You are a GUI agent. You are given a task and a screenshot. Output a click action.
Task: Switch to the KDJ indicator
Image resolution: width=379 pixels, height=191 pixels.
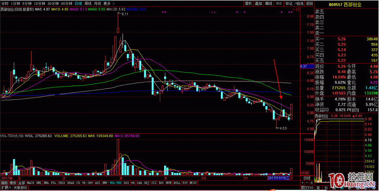point(147,183)
